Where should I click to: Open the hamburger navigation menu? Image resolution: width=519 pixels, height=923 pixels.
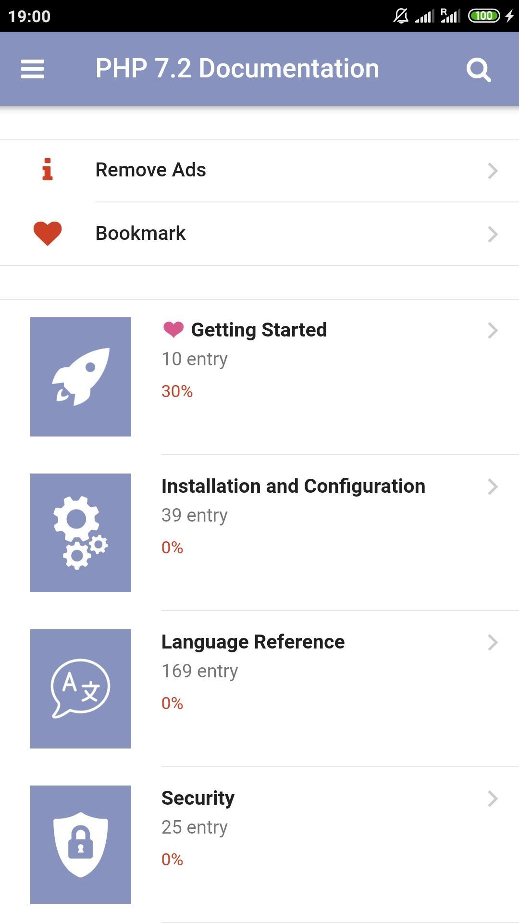click(33, 69)
